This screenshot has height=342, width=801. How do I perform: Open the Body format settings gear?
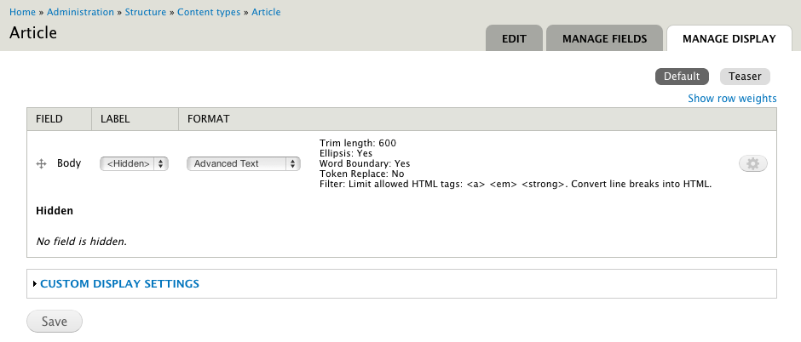pyautogui.click(x=753, y=163)
